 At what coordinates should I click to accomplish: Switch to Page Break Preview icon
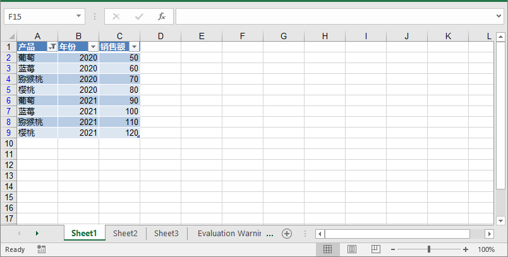pos(375,249)
